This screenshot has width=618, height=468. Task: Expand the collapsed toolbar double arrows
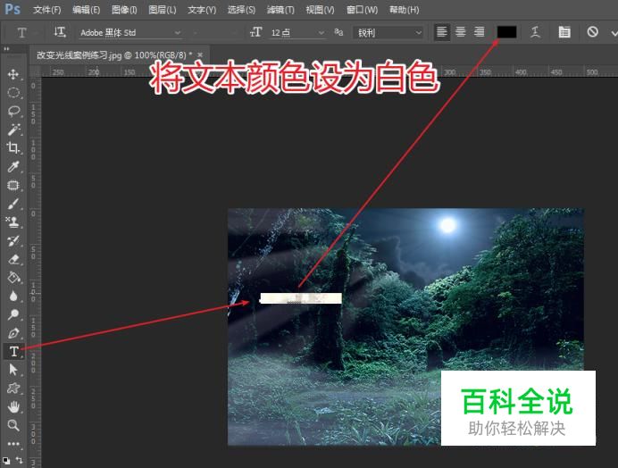[6, 49]
